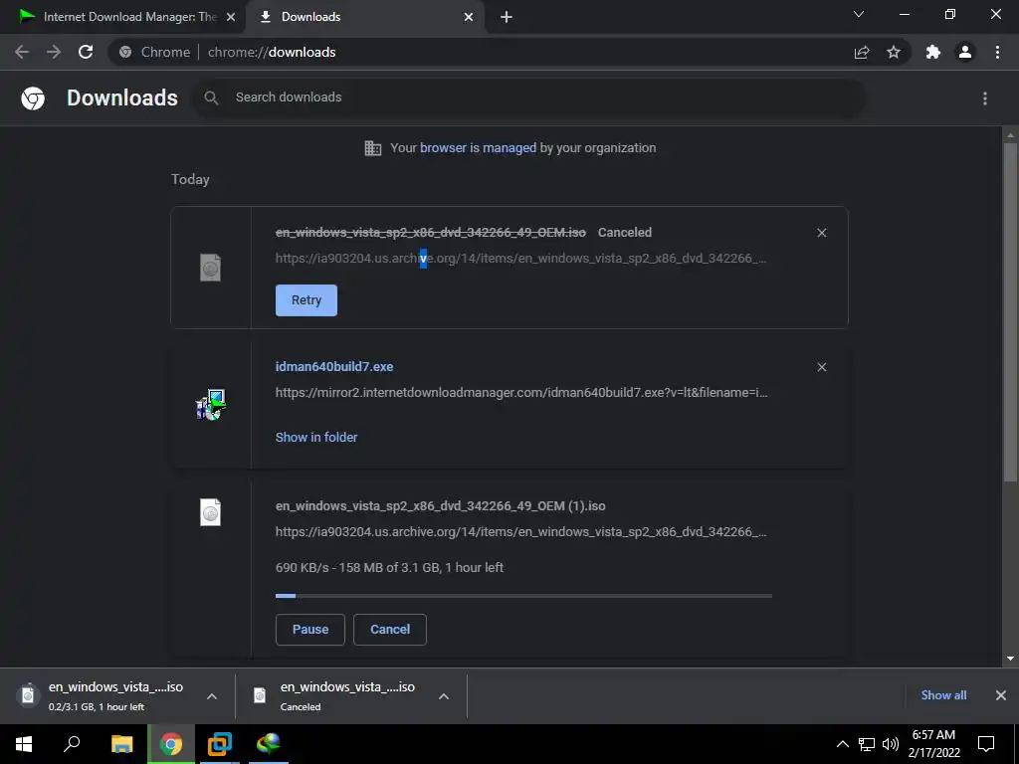Open the browser is managed link
Viewport: 1019px width, 764px height.
(479, 147)
